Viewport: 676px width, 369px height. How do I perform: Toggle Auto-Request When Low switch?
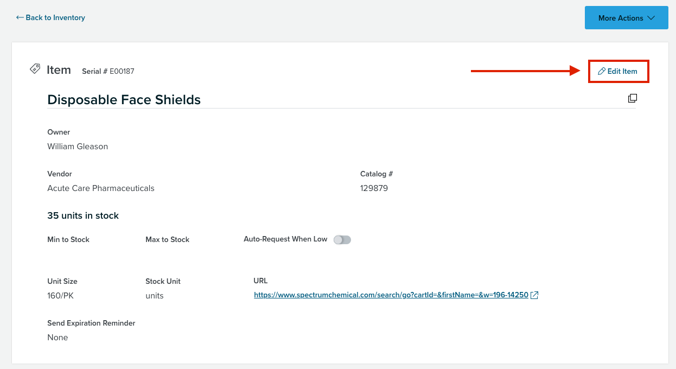click(342, 240)
